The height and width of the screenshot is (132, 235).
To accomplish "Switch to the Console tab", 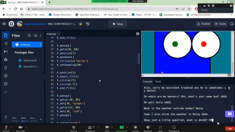I will [147, 81].
